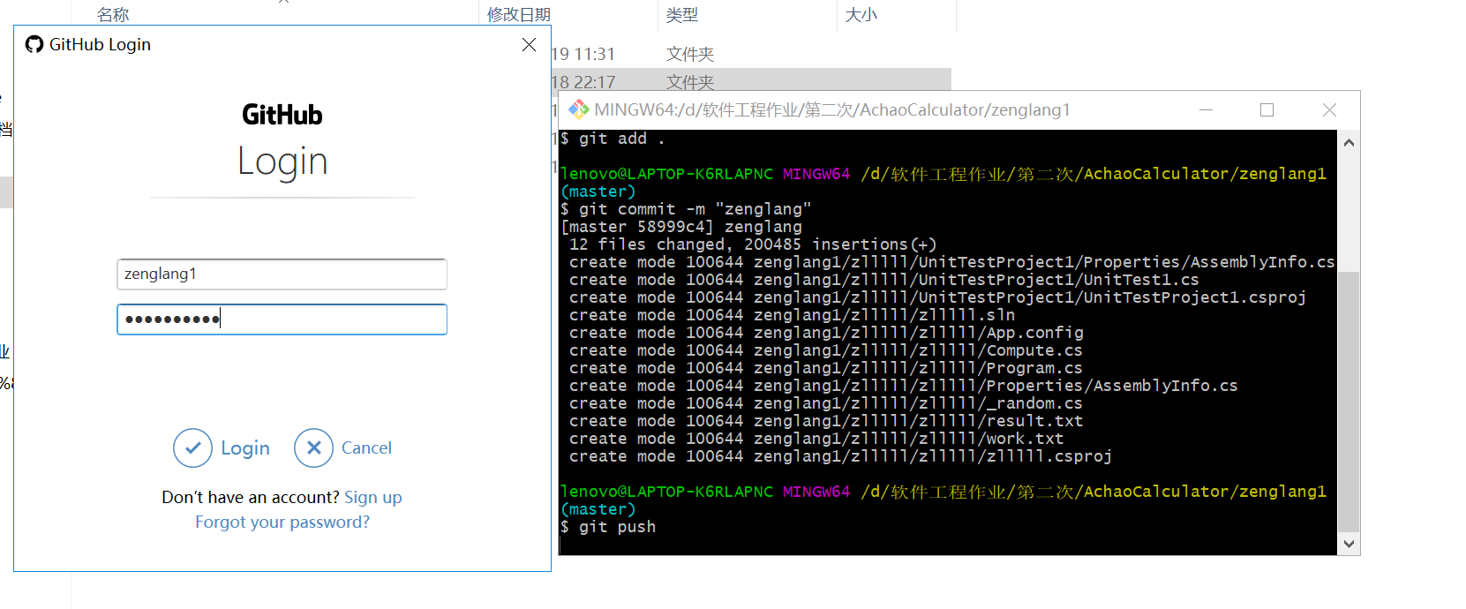Sort by the 名称 column header
1466x609 pixels.
[113, 15]
